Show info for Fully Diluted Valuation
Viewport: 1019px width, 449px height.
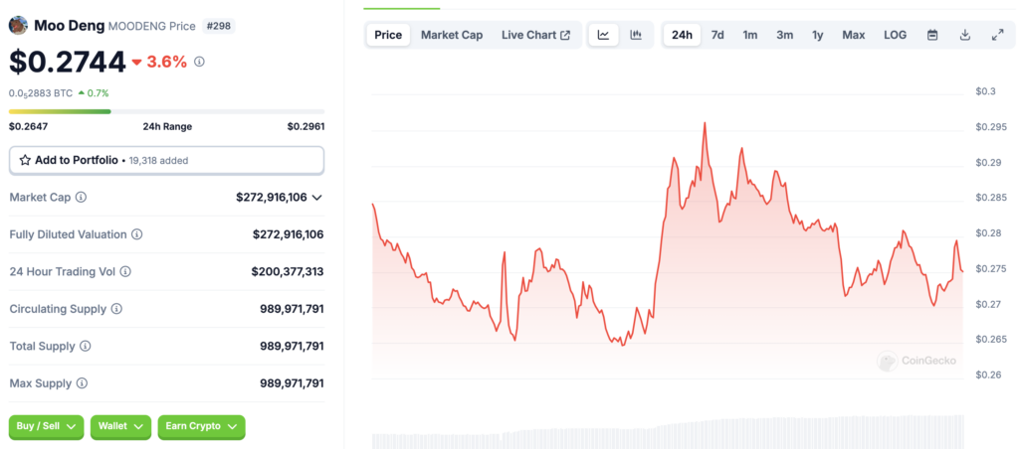coord(137,234)
